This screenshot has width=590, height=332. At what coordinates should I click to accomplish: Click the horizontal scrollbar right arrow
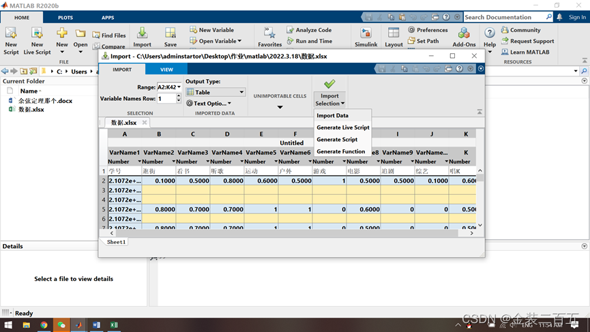(x=471, y=233)
